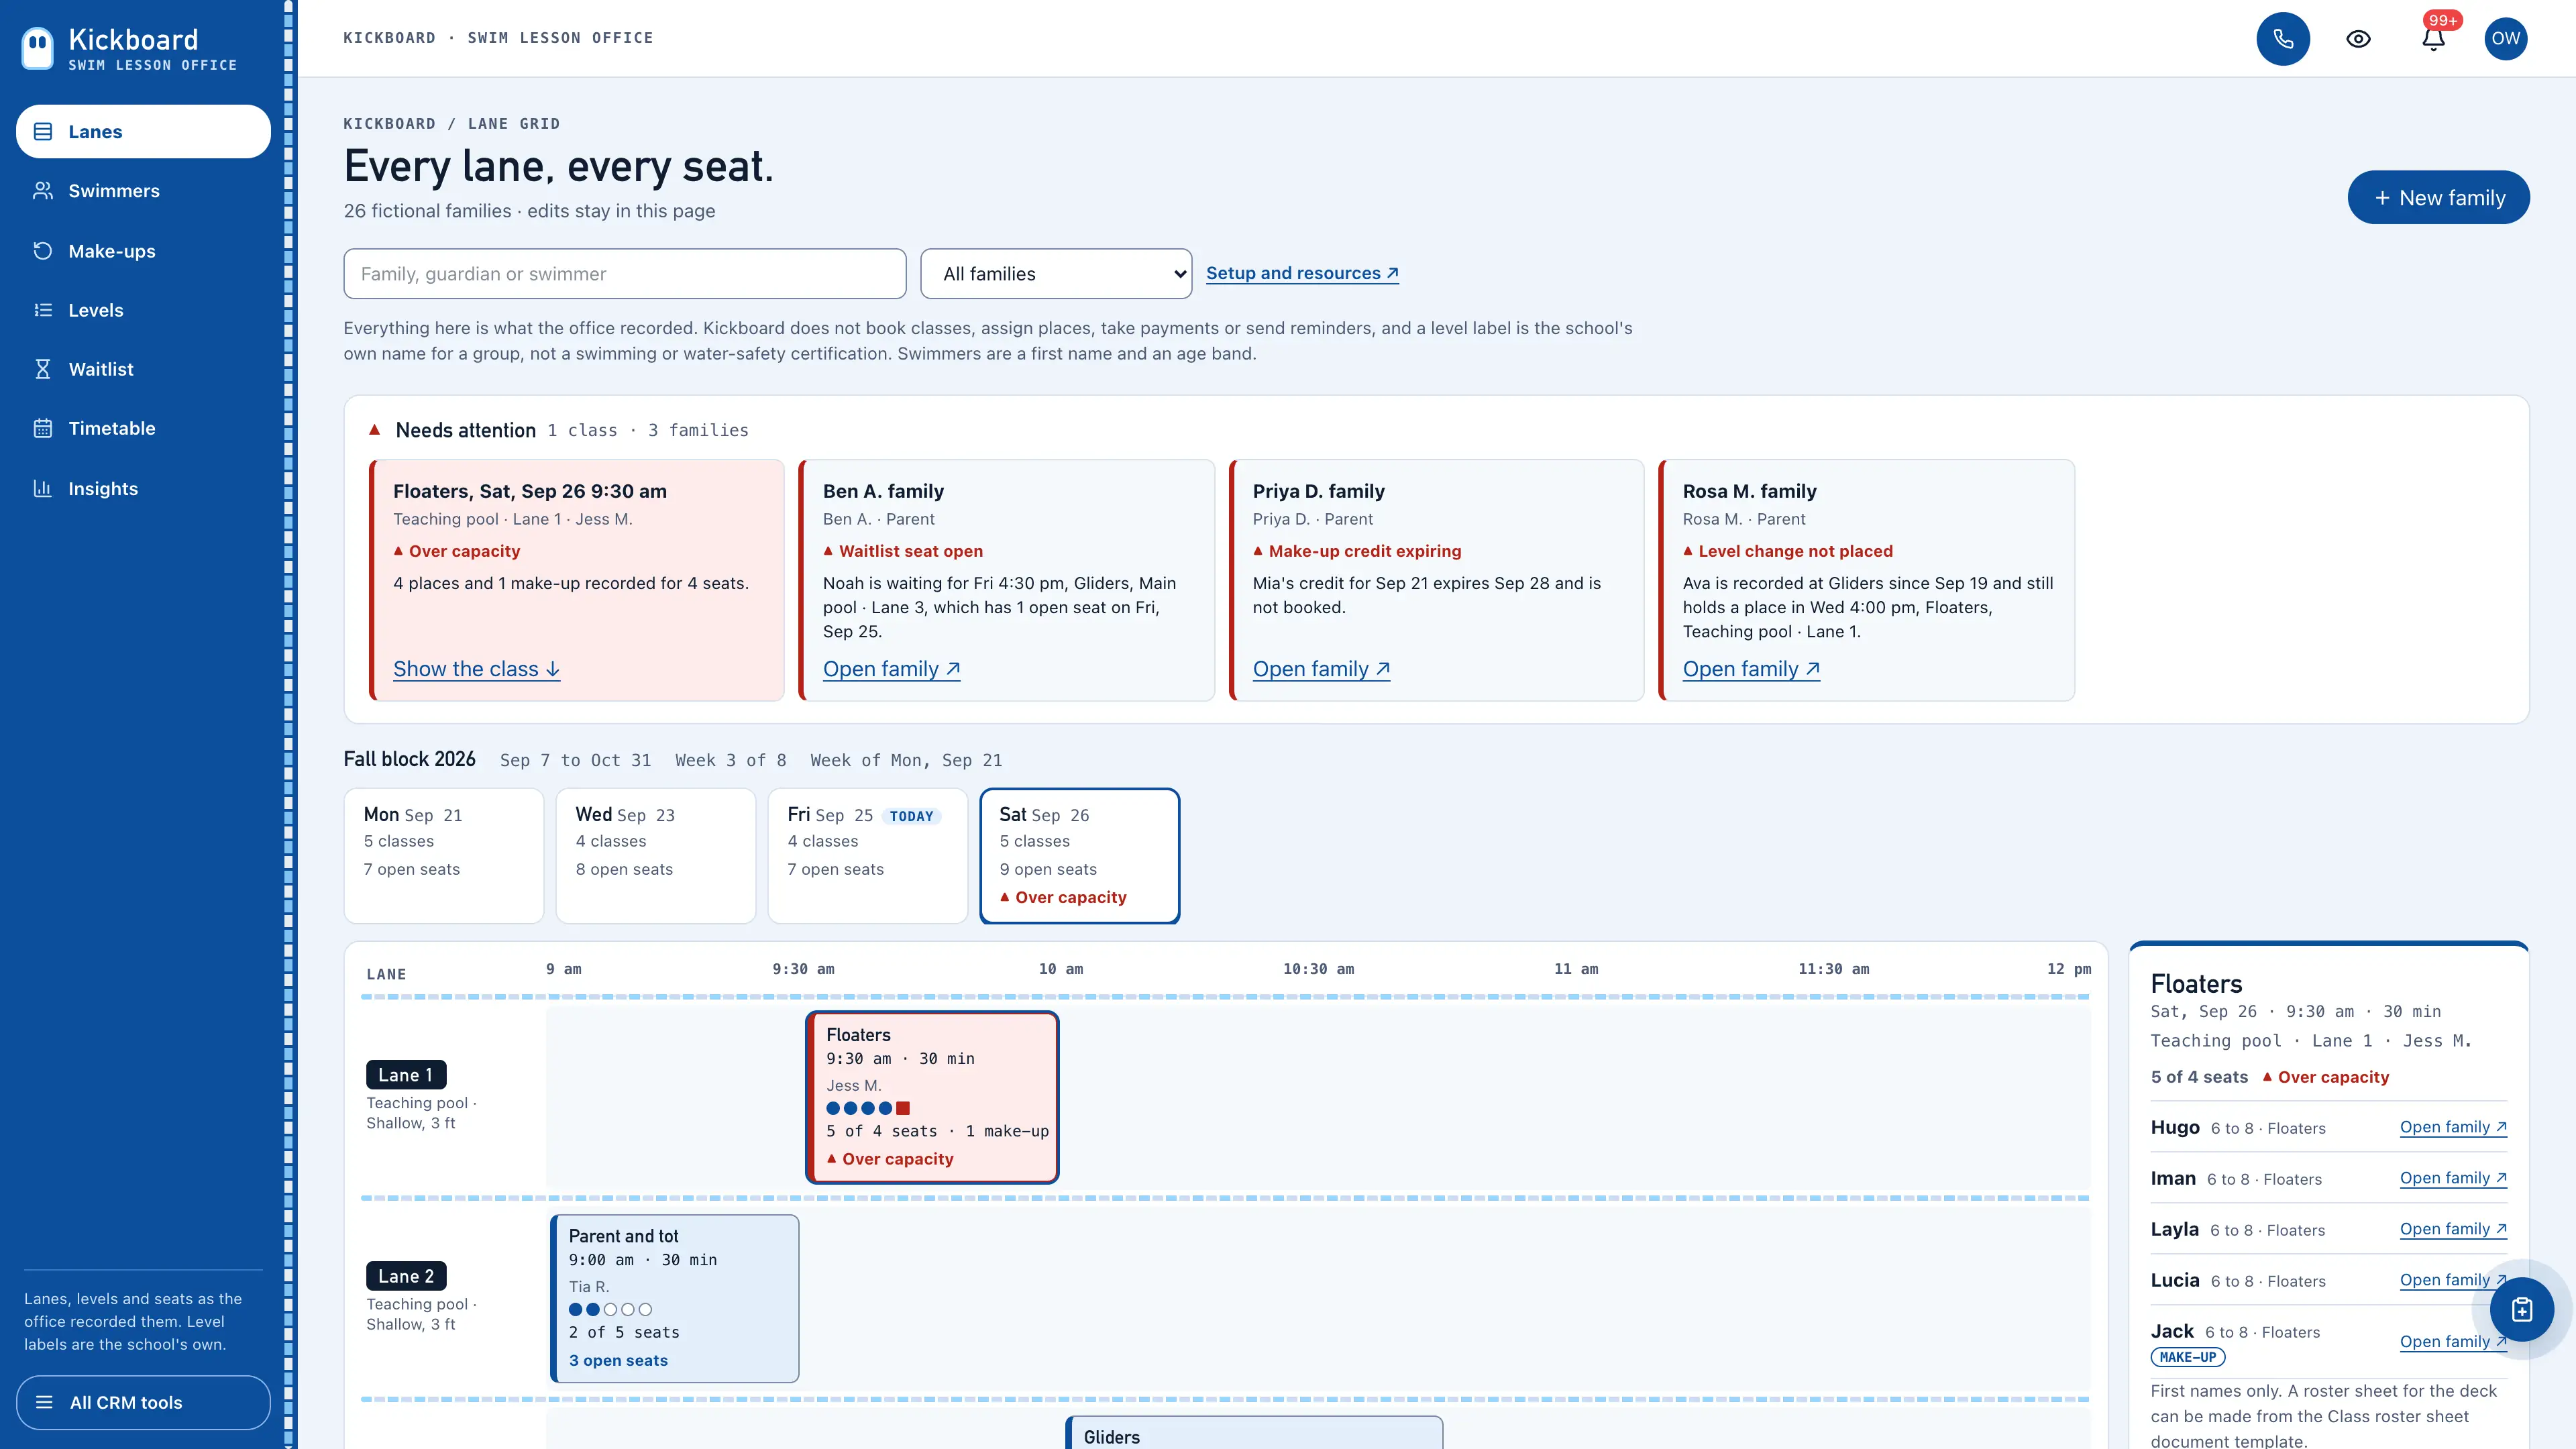Screen dimensions: 2576x1449
Task: Select the Floaters 9:30 am class block
Action: pos(932,1097)
